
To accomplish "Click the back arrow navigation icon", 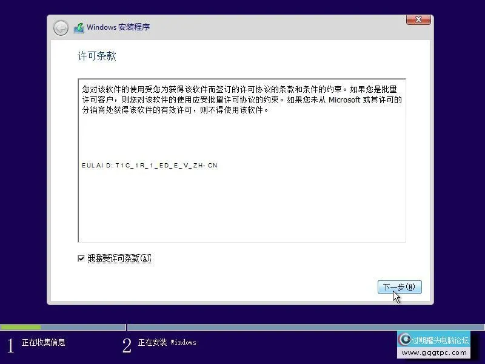I will pos(60,27).
